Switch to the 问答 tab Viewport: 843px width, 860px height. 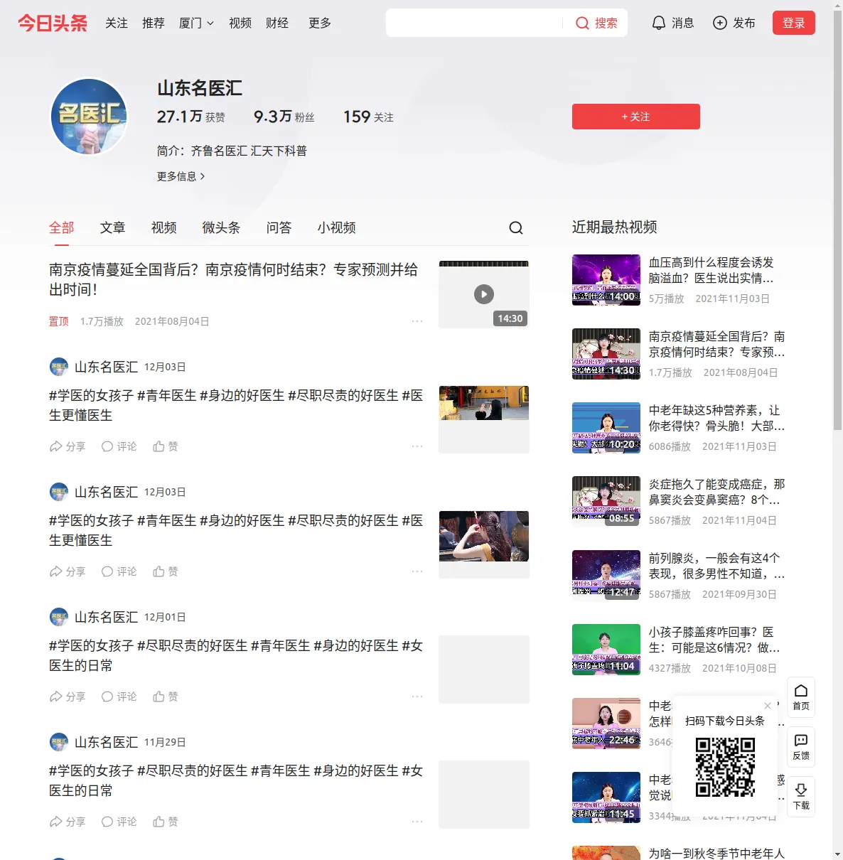[279, 227]
